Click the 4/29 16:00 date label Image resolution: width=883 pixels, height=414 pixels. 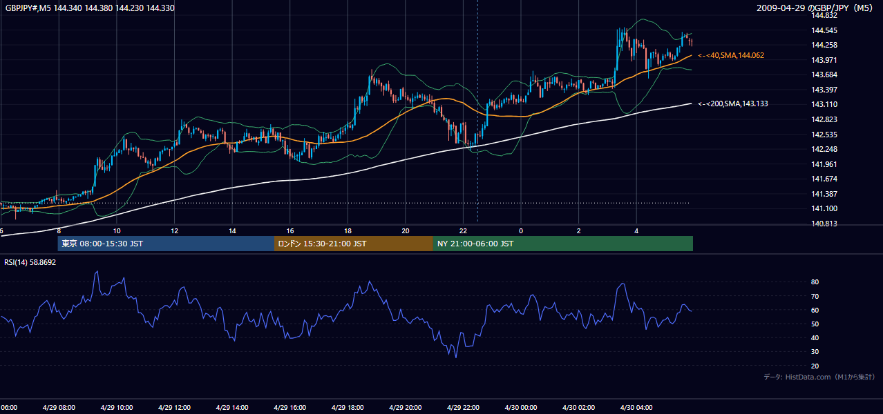pos(289,408)
